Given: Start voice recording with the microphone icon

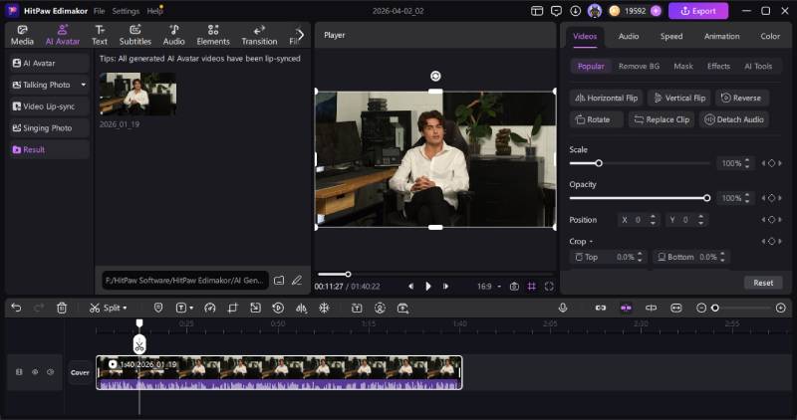Looking at the screenshot, I should [563, 308].
